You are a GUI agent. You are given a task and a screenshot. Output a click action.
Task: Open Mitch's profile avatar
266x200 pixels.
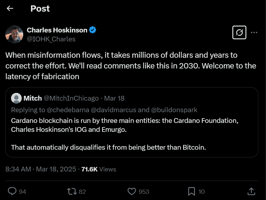[x=17, y=98]
